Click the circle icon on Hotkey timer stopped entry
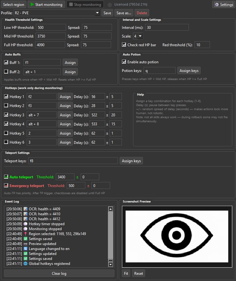The width and height of the screenshot is (236, 281). (25, 224)
